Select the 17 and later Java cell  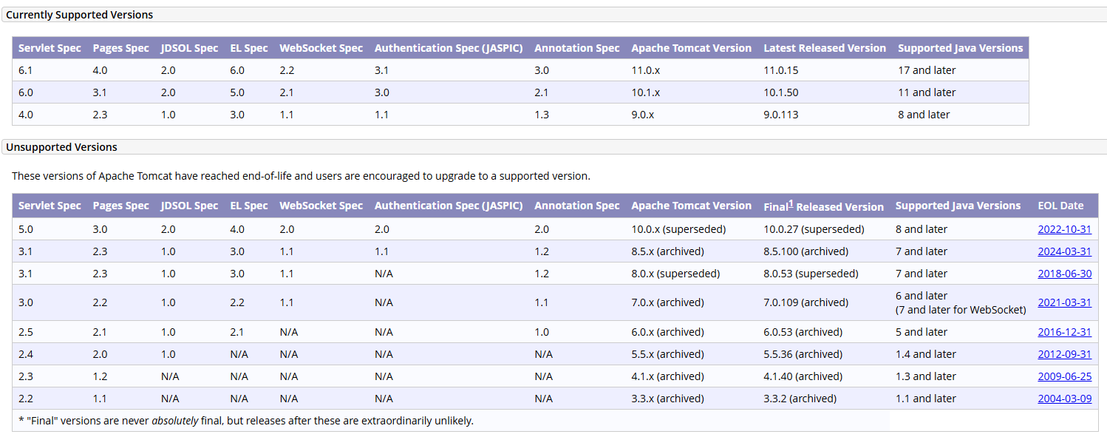[x=927, y=70]
